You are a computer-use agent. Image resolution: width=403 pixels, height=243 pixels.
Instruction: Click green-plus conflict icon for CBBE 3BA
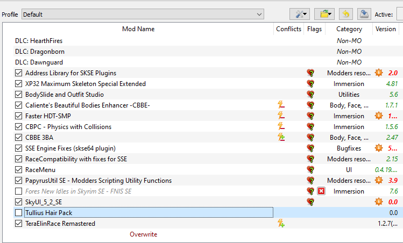281,137
